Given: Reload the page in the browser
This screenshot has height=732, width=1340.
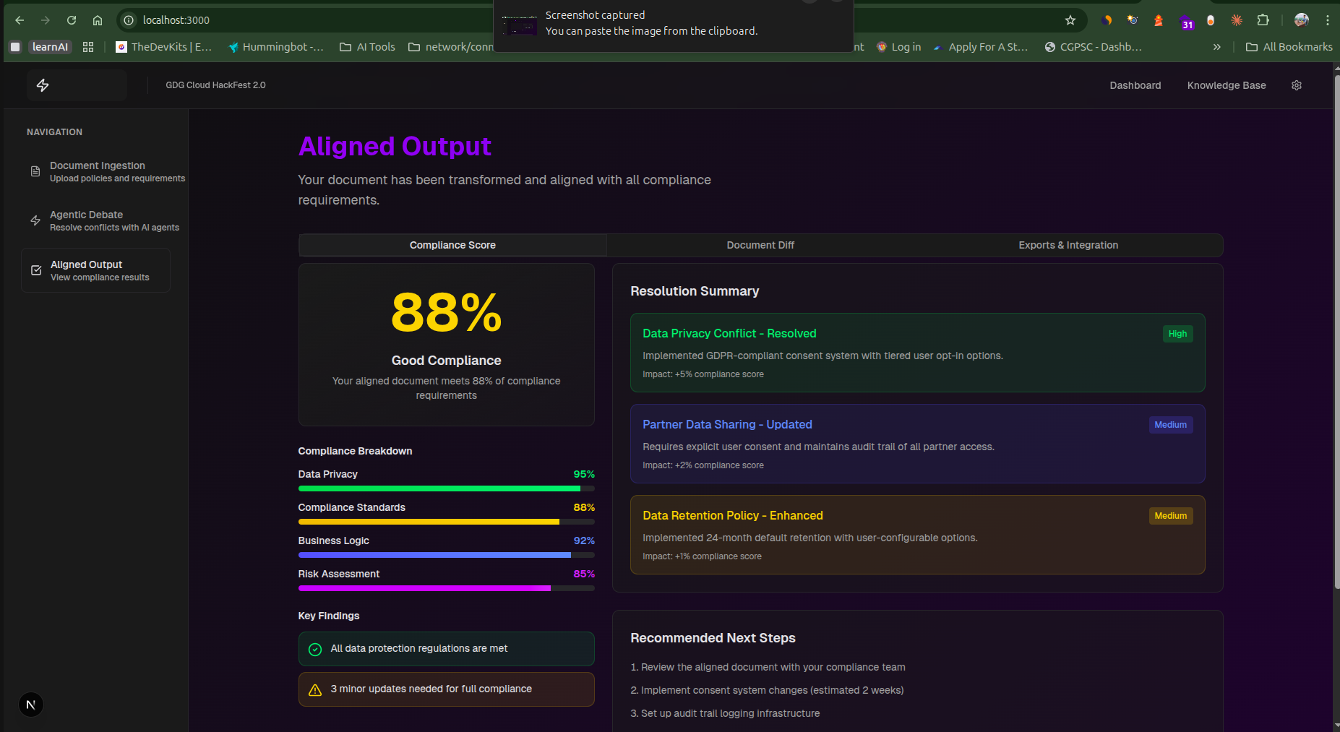Looking at the screenshot, I should point(72,20).
